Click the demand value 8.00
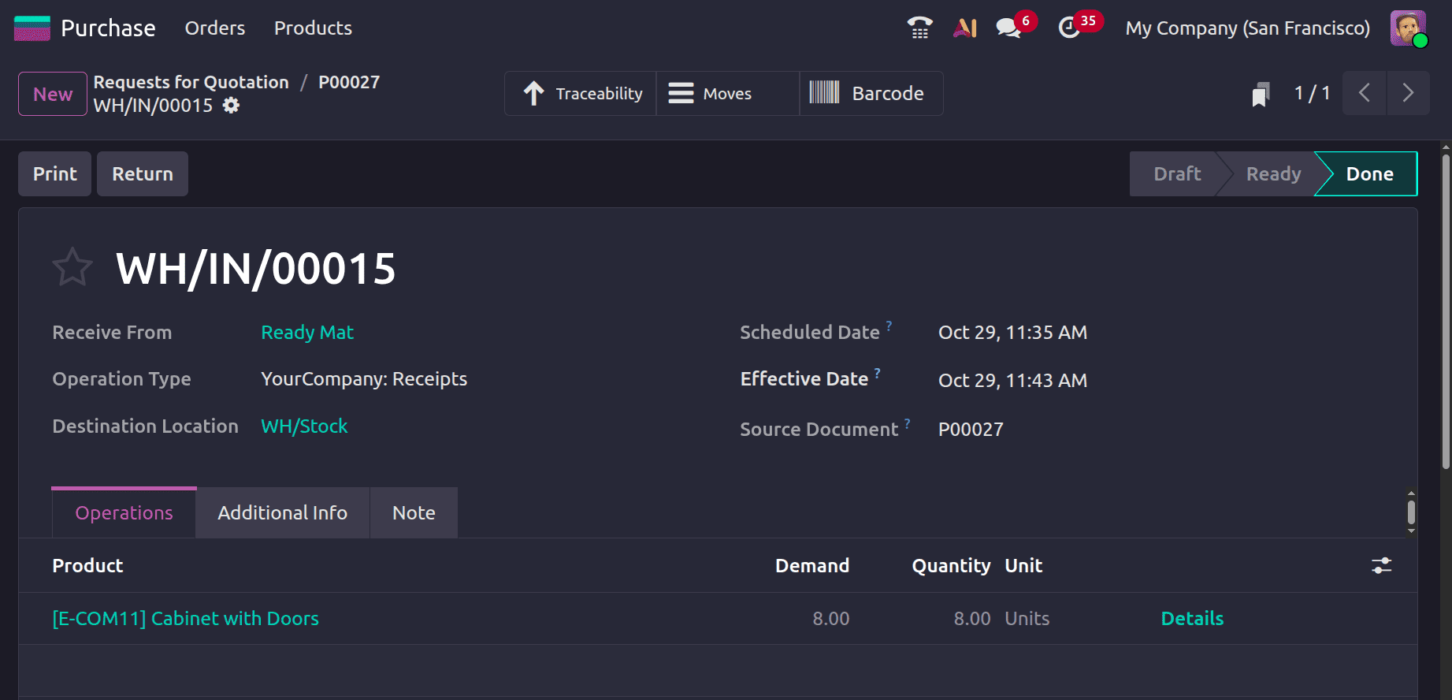The height and width of the screenshot is (700, 1452). coord(831,619)
